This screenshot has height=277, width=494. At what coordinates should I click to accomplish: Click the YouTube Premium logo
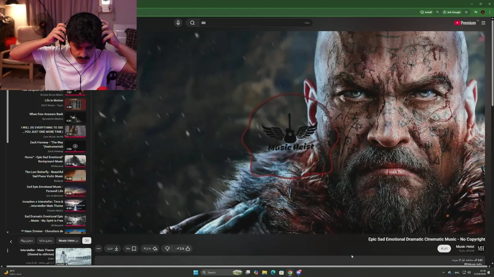point(465,23)
